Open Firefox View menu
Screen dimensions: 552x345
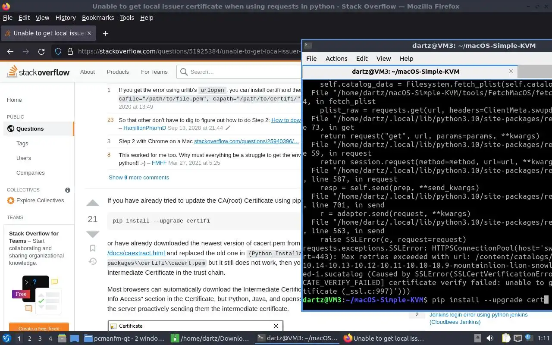coord(42,18)
